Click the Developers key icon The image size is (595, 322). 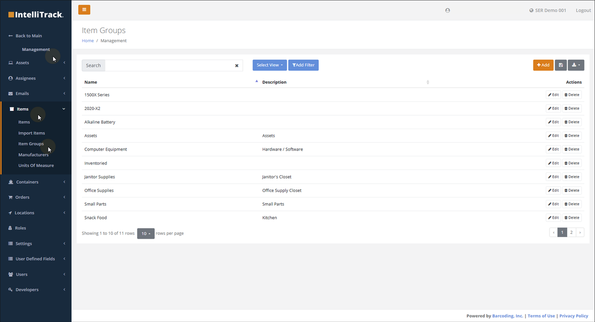11,290
